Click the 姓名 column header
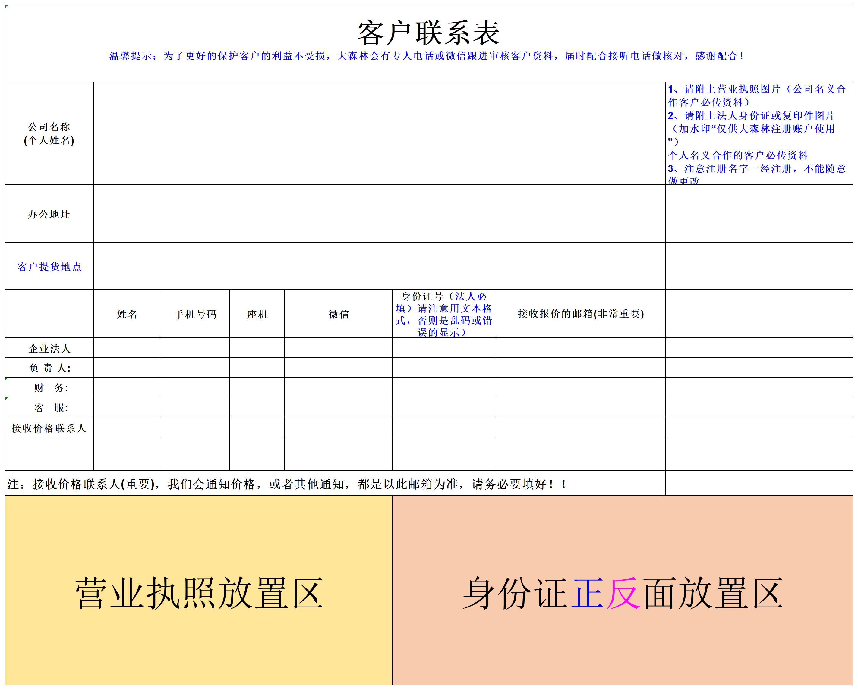The height and width of the screenshot is (690, 858). (x=127, y=314)
